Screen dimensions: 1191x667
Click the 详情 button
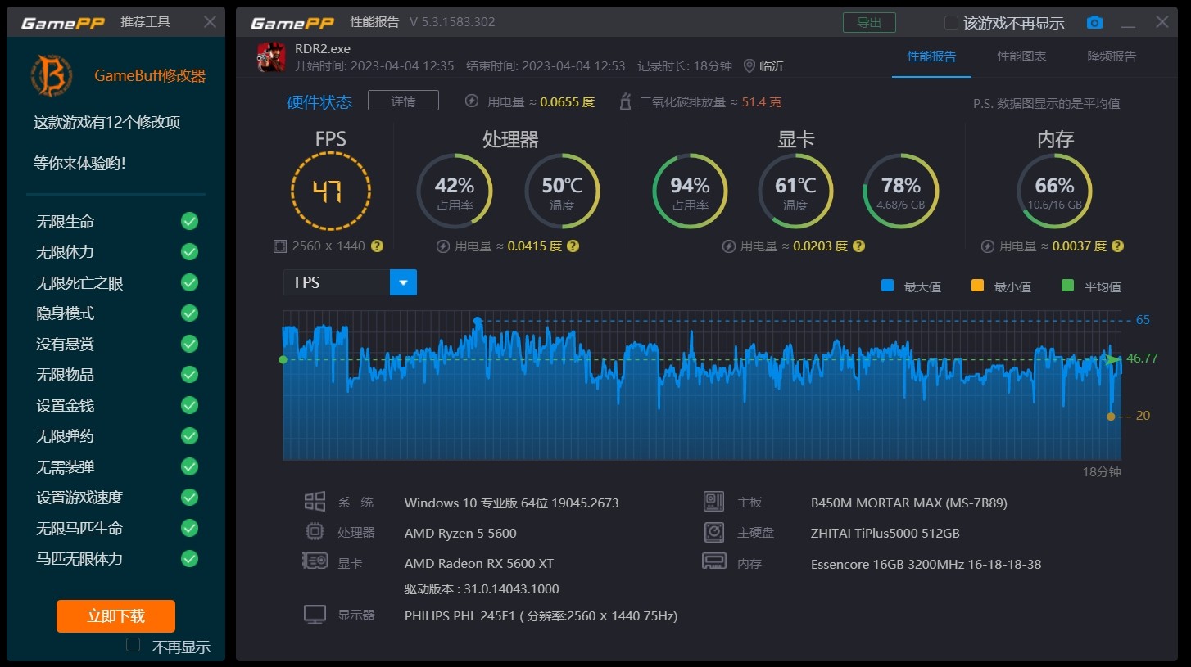pyautogui.click(x=403, y=101)
